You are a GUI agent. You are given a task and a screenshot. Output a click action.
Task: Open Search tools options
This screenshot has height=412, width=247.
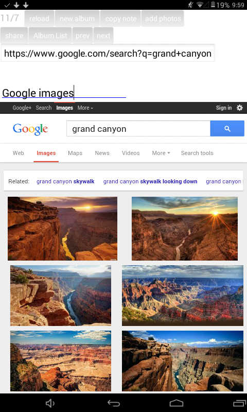click(197, 153)
